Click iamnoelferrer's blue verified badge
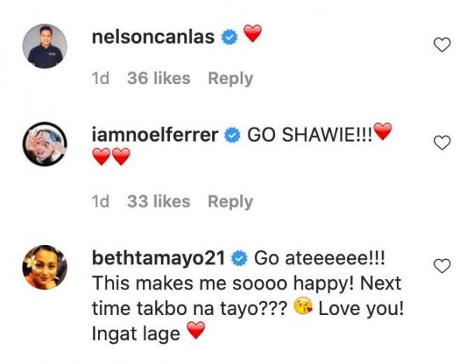Viewport: 466px width, 364px height. pyautogui.click(x=231, y=135)
